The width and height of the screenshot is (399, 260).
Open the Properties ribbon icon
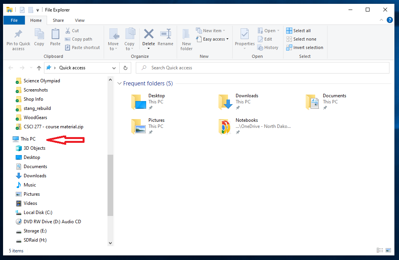244,35
